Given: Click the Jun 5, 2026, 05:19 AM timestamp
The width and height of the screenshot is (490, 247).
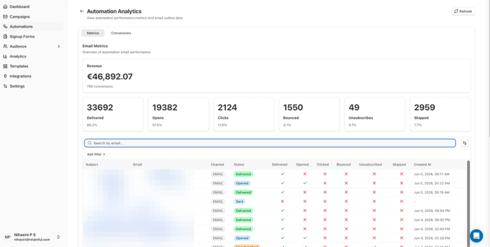Looking at the screenshot, I should point(432,192).
